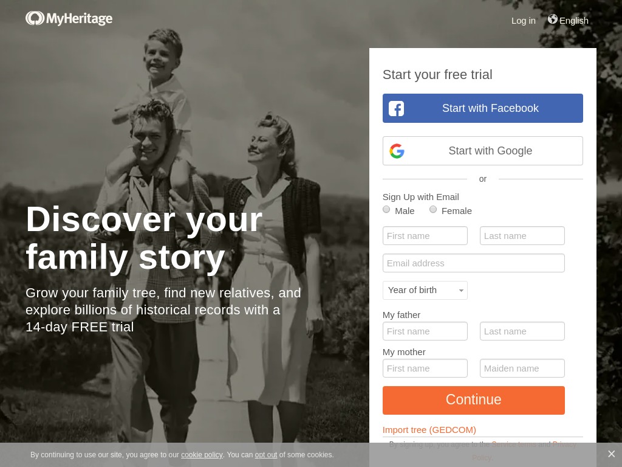Dismiss the cookie notice banner
Image resolution: width=622 pixels, height=467 pixels.
611,454
